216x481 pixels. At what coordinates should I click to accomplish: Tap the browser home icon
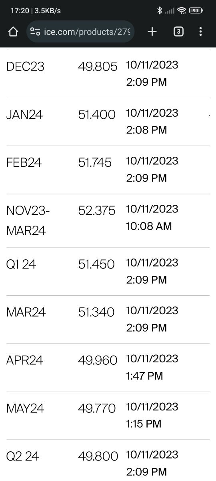click(x=13, y=32)
